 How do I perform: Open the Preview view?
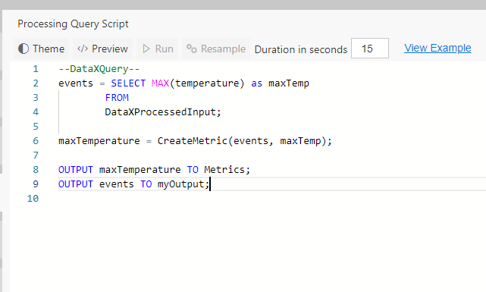click(102, 49)
